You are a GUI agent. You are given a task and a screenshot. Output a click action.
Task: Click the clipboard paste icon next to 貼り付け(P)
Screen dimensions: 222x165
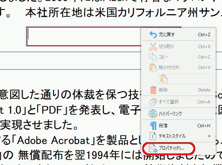pos(153,68)
